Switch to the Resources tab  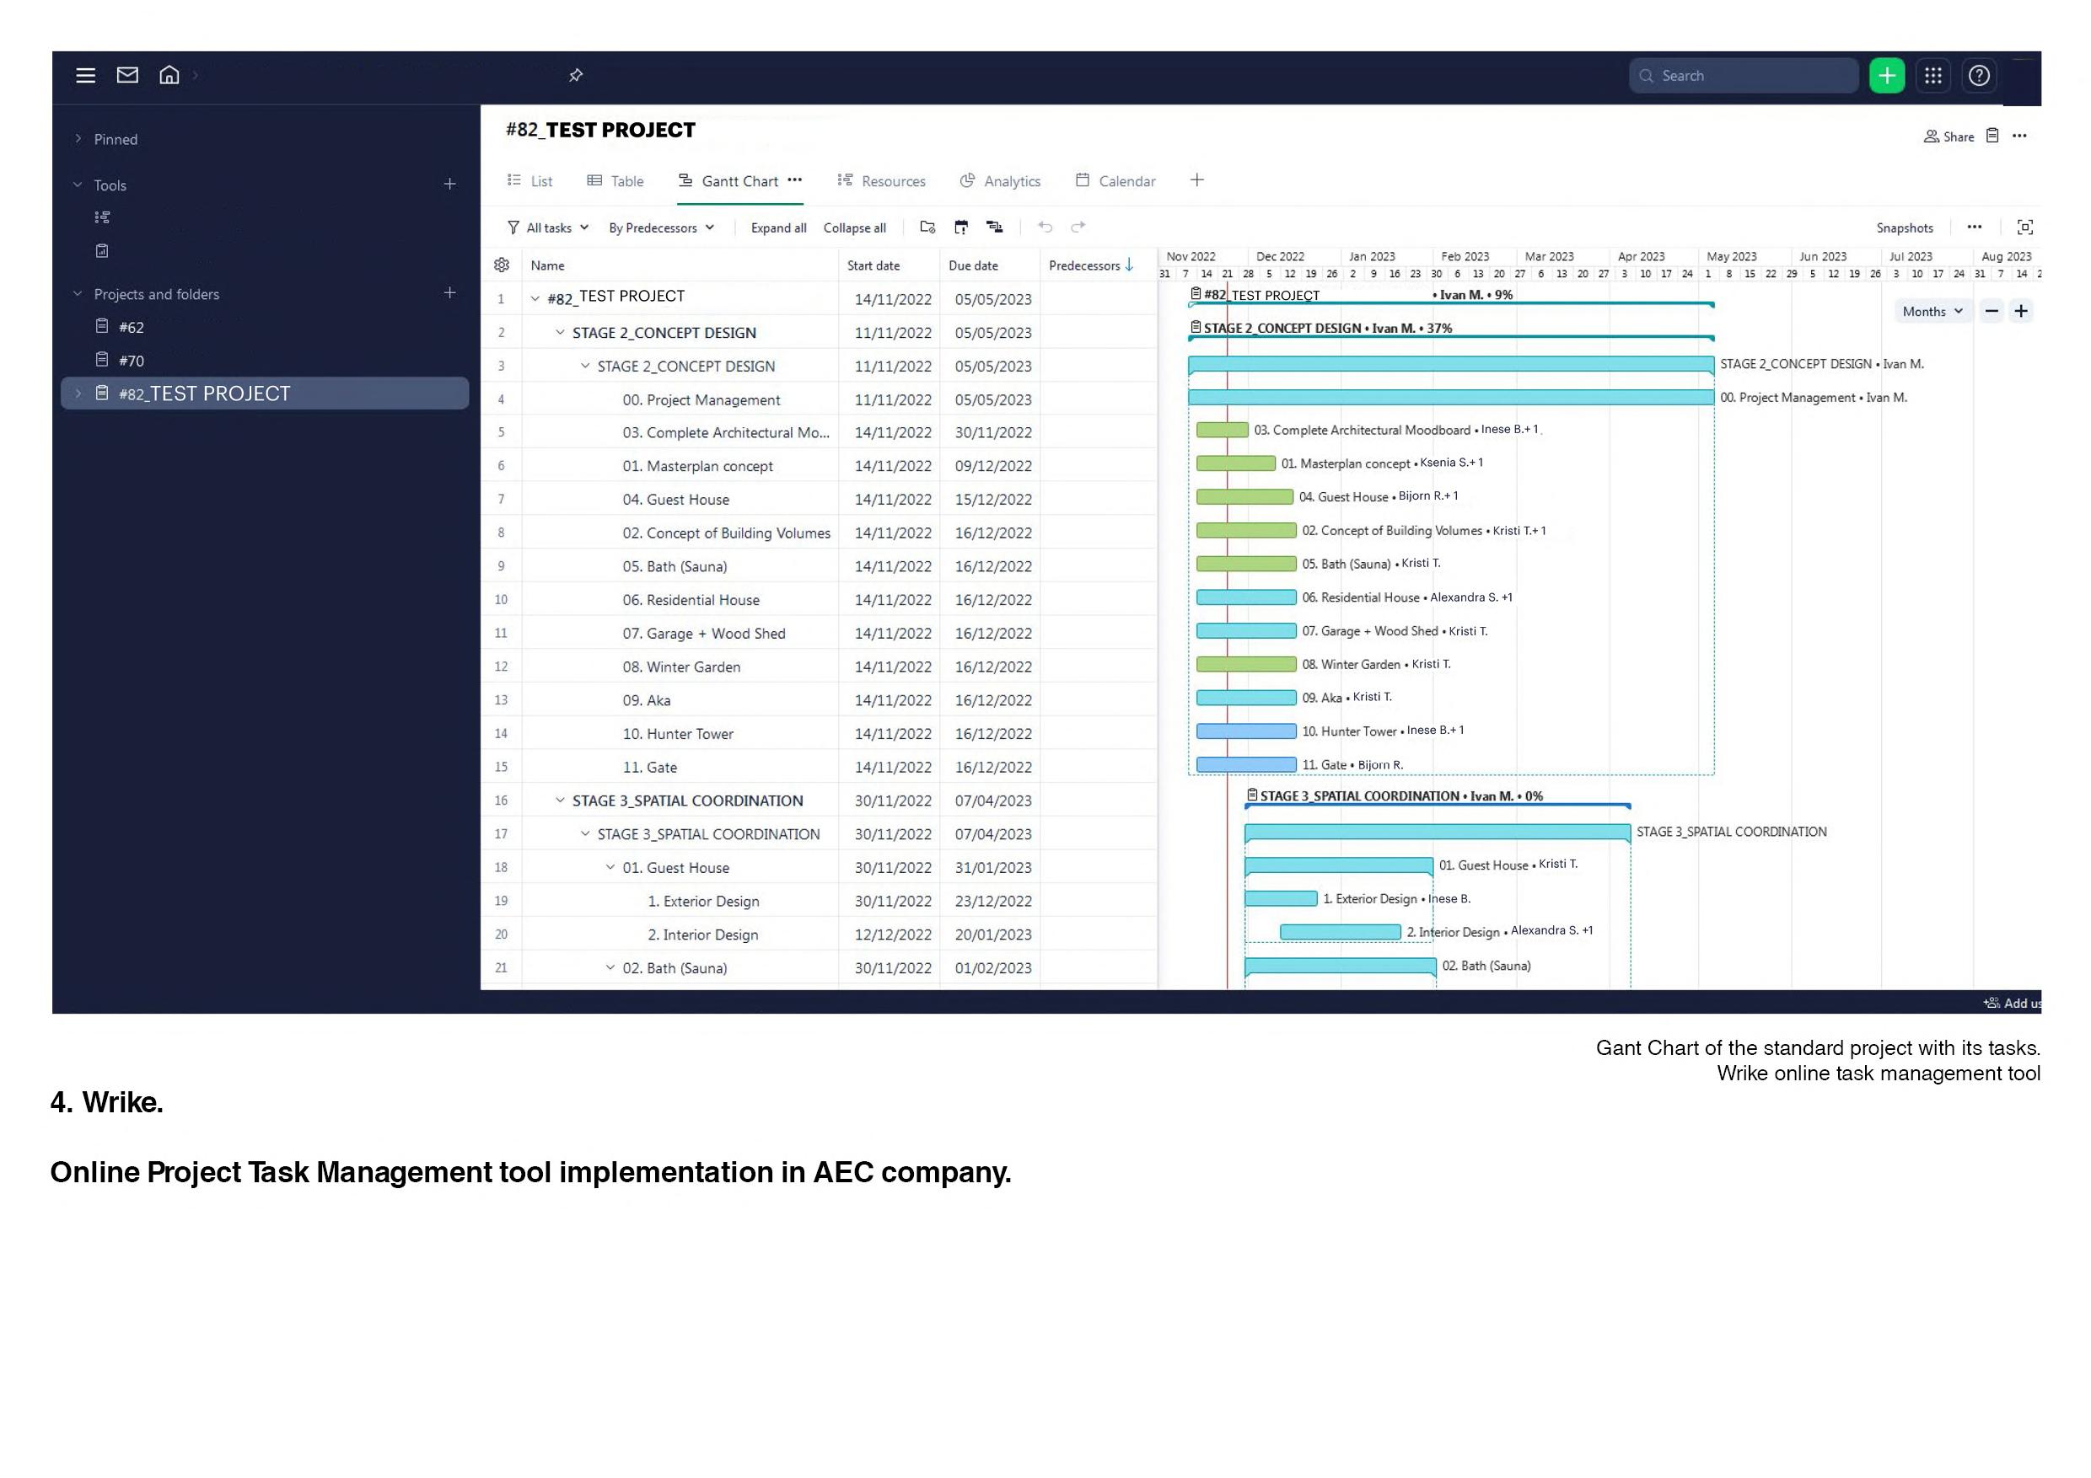coord(882,181)
